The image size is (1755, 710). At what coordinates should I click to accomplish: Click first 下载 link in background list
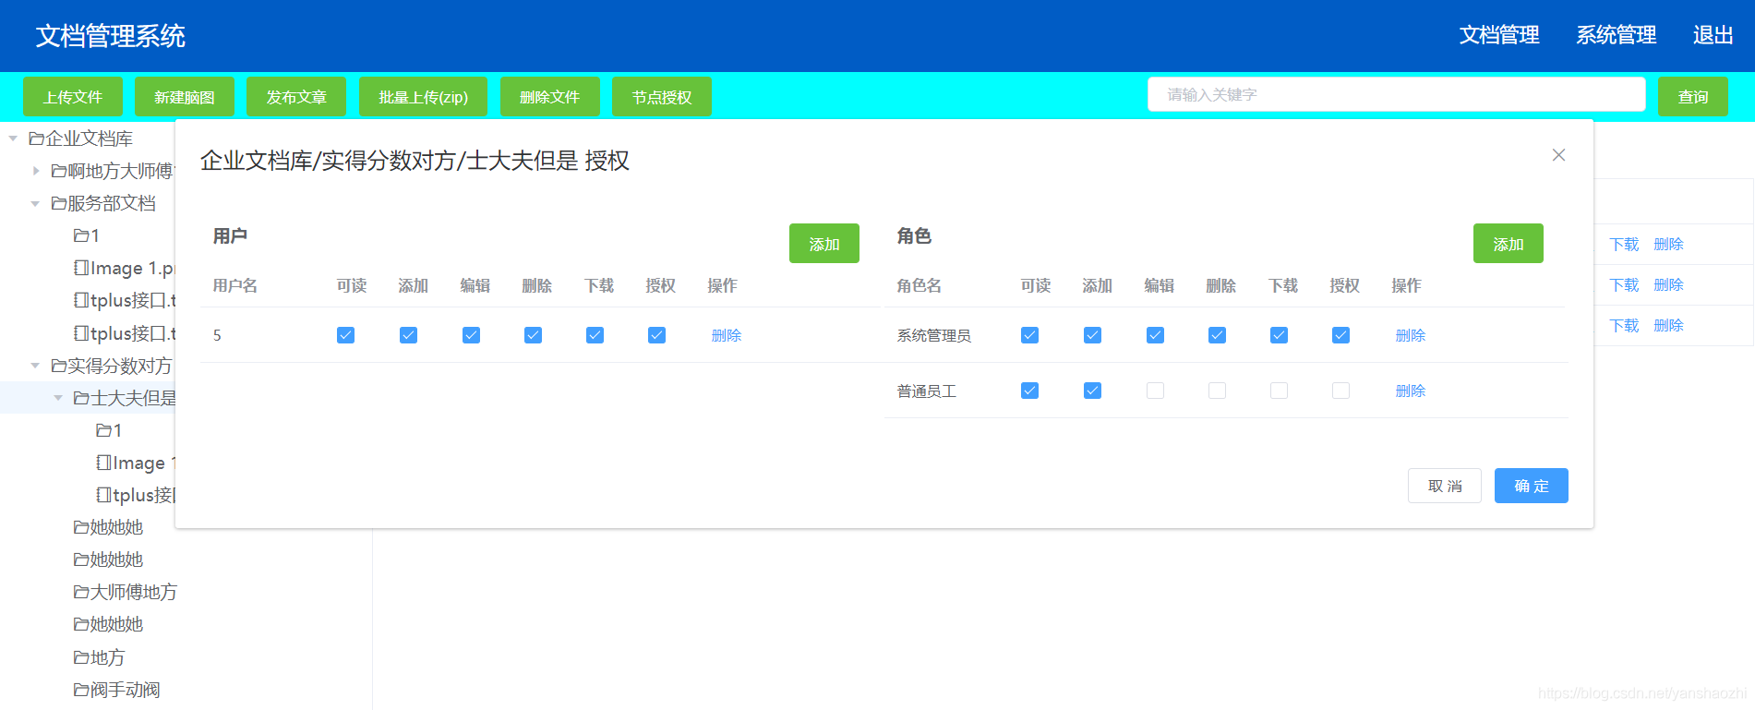coord(1624,244)
